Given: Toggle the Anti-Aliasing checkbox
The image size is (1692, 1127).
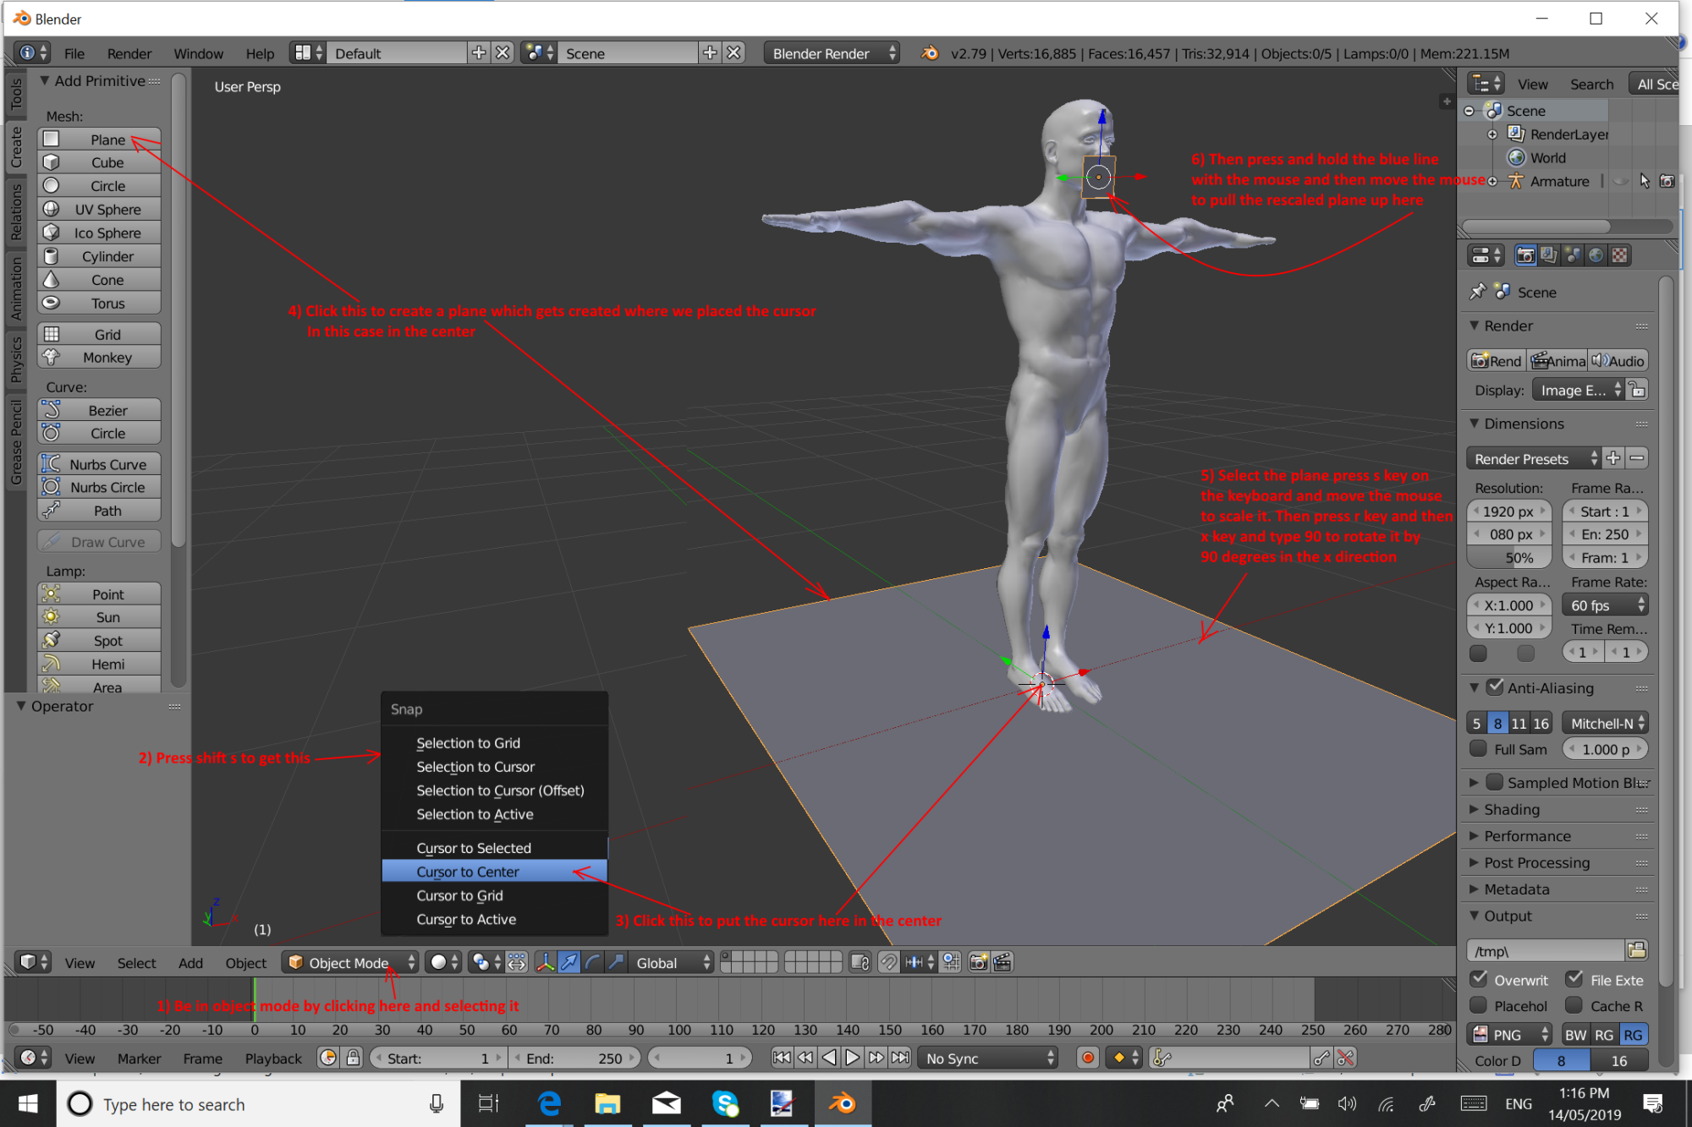Looking at the screenshot, I should 1495,687.
